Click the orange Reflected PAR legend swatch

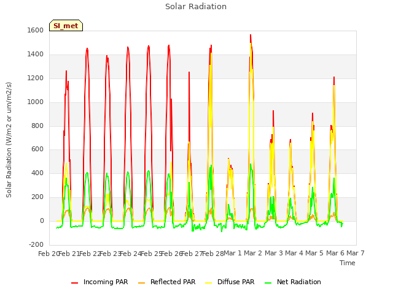point(142,283)
